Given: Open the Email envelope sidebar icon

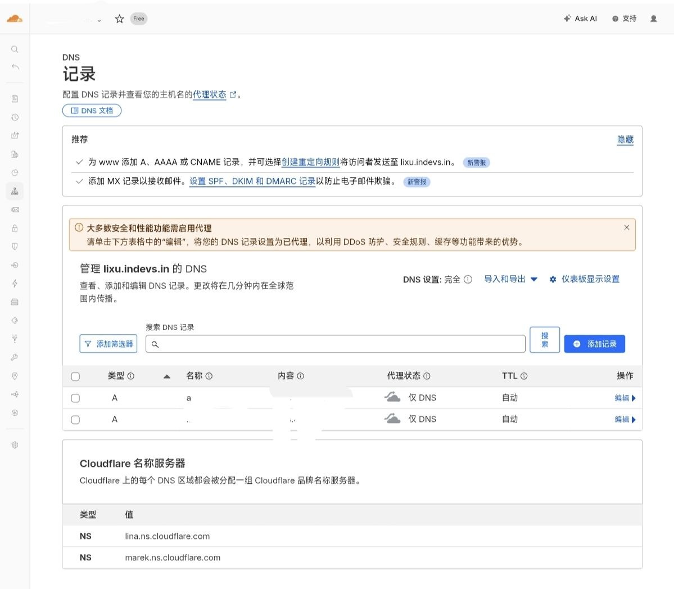Looking at the screenshot, I should click(x=15, y=209).
